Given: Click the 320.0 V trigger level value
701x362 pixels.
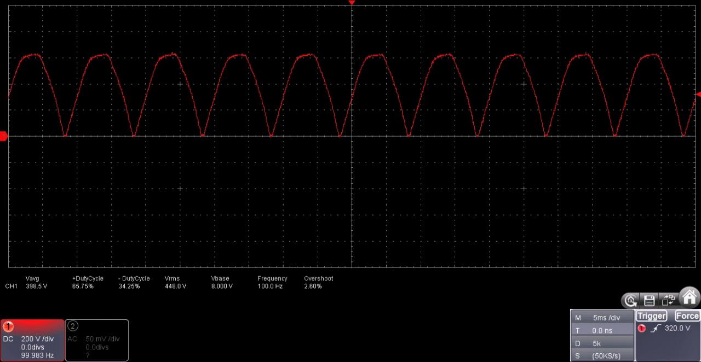Looking at the screenshot, I should tap(677, 328).
